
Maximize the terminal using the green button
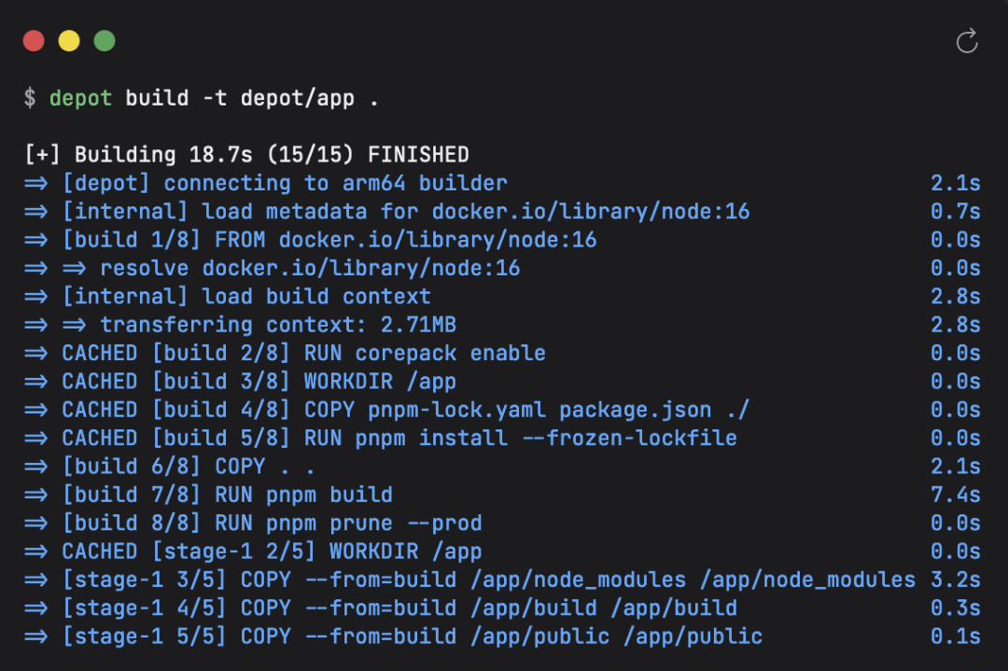pyautogui.click(x=105, y=41)
